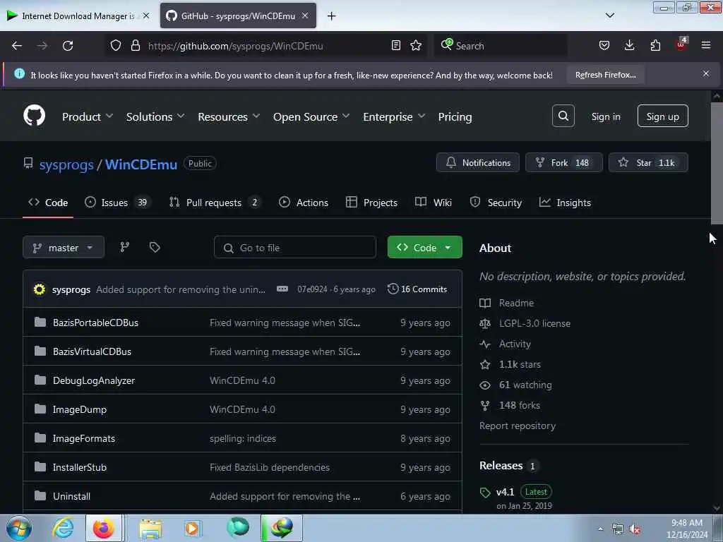Click the Firefox Search box
The width and height of the screenshot is (723, 542).
[501, 46]
